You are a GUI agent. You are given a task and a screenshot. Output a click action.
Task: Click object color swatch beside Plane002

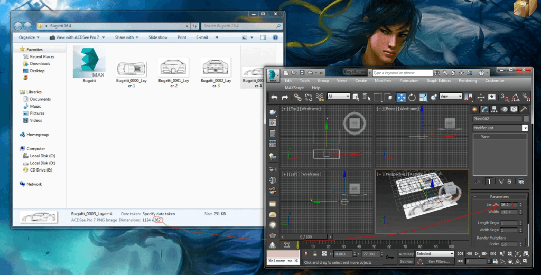(x=526, y=119)
